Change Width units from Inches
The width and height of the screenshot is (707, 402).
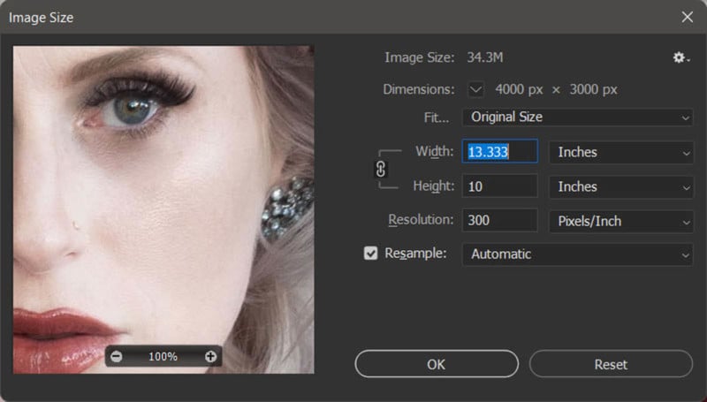(x=621, y=152)
